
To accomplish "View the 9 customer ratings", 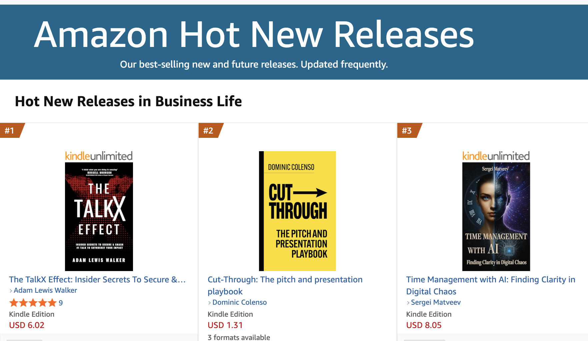I will pos(61,303).
